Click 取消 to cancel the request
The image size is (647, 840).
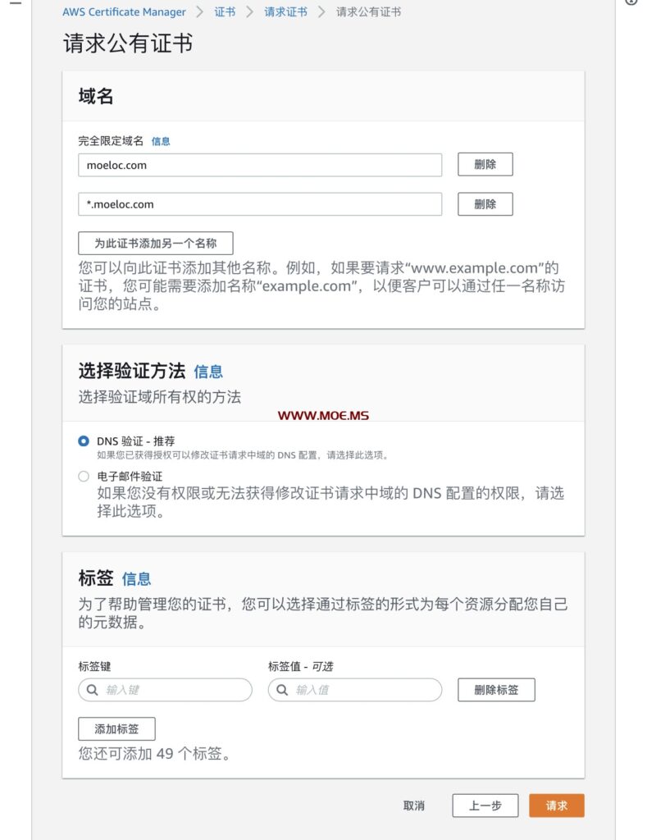(x=414, y=806)
